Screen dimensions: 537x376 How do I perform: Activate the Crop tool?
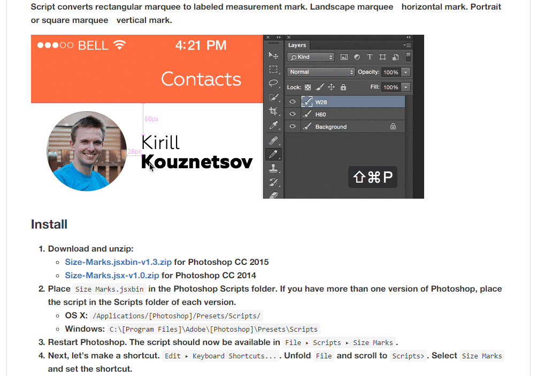(x=273, y=111)
